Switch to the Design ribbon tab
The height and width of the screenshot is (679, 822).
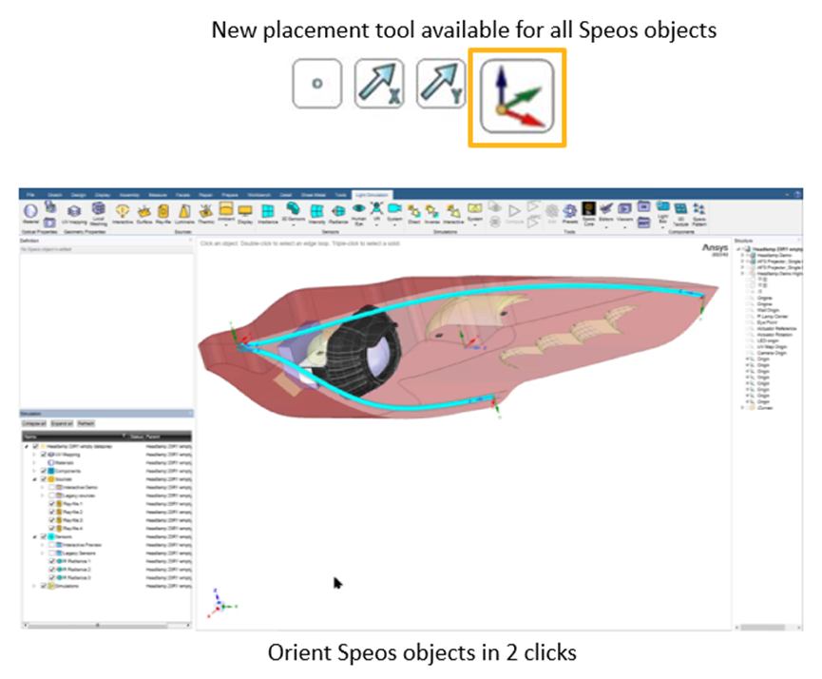point(79,195)
